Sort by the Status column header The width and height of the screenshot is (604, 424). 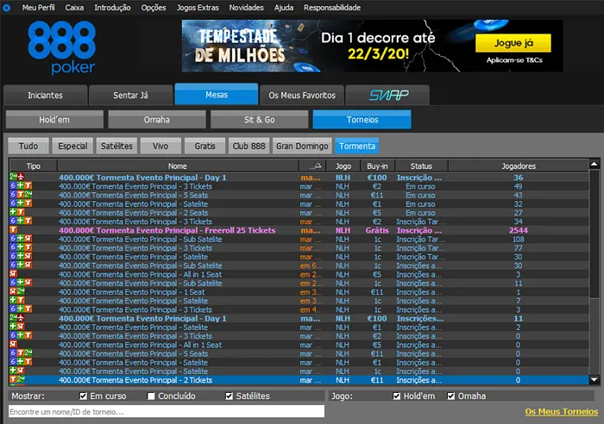pyautogui.click(x=421, y=165)
